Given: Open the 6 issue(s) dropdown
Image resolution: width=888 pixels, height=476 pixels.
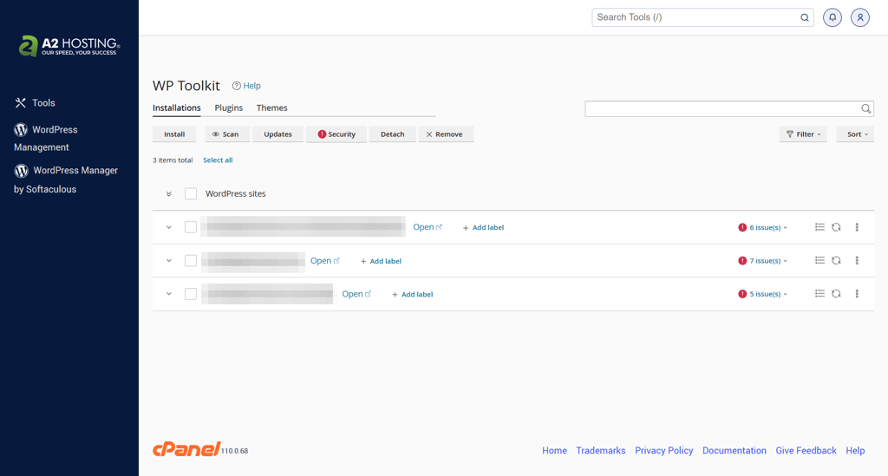Looking at the screenshot, I should pyautogui.click(x=763, y=227).
